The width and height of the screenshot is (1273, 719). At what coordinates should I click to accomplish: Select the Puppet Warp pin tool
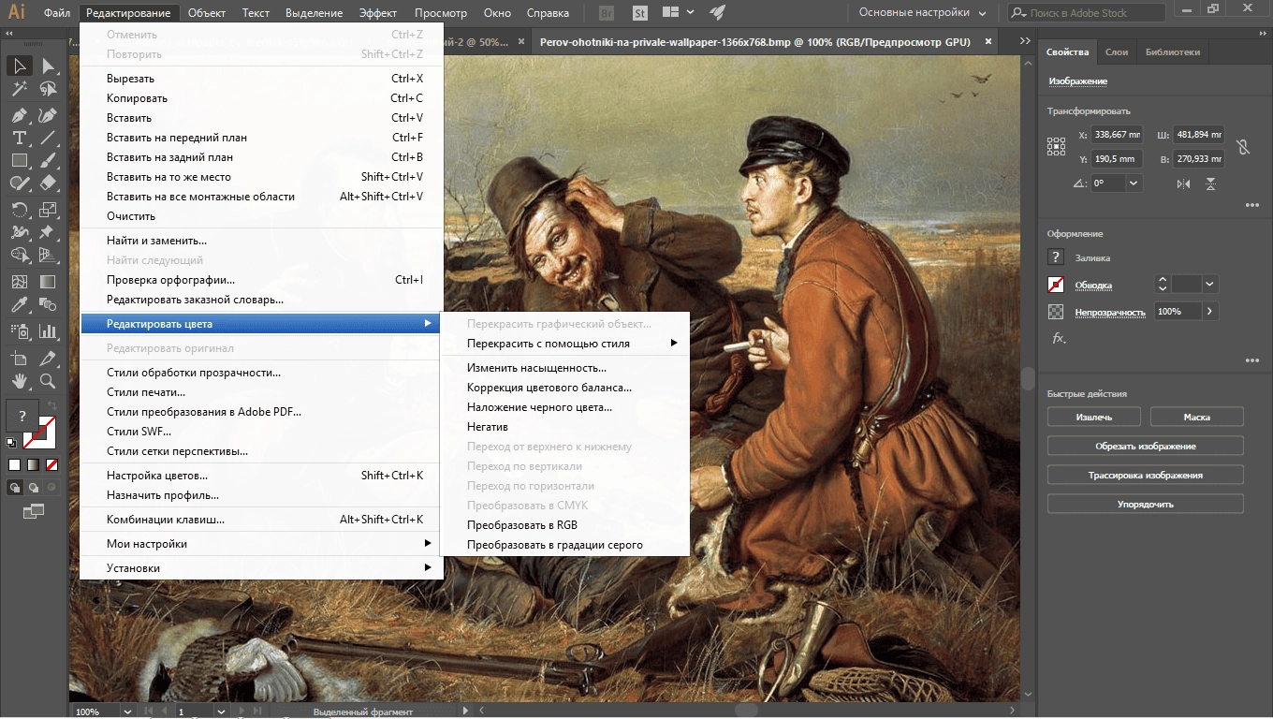[x=48, y=232]
